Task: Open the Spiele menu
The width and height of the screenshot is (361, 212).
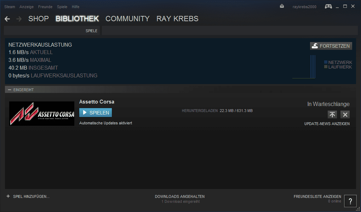Action: [62, 7]
